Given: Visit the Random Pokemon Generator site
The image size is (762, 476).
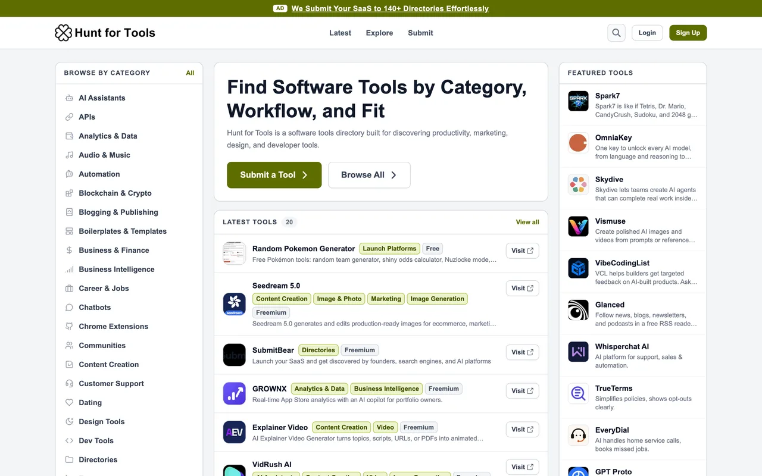Looking at the screenshot, I should [523, 250].
